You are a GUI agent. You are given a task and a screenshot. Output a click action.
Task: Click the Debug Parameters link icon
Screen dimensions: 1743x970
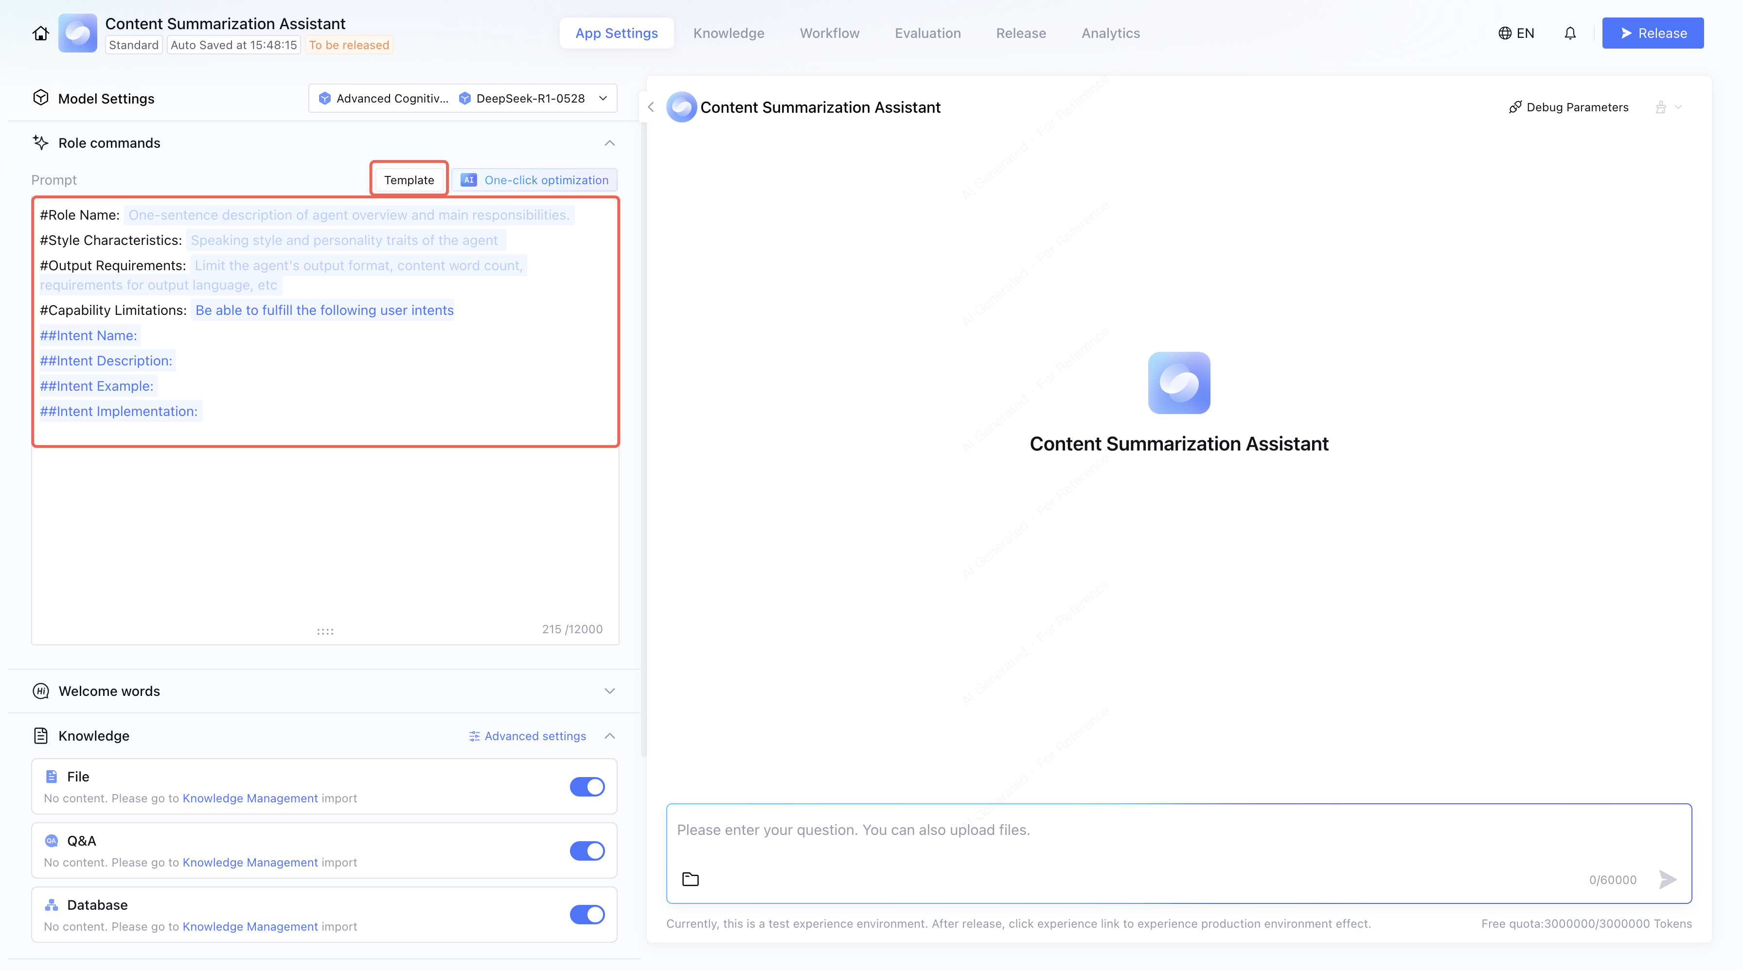pos(1515,107)
